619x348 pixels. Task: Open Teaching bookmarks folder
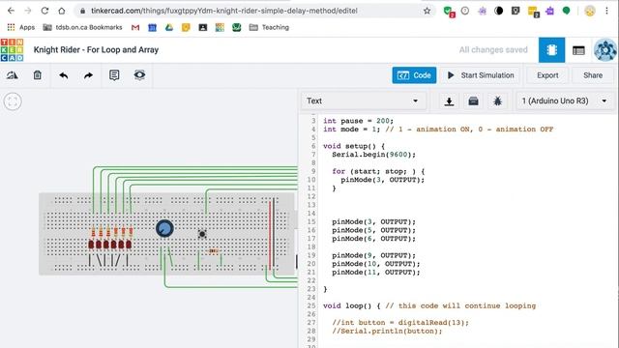tap(269, 27)
